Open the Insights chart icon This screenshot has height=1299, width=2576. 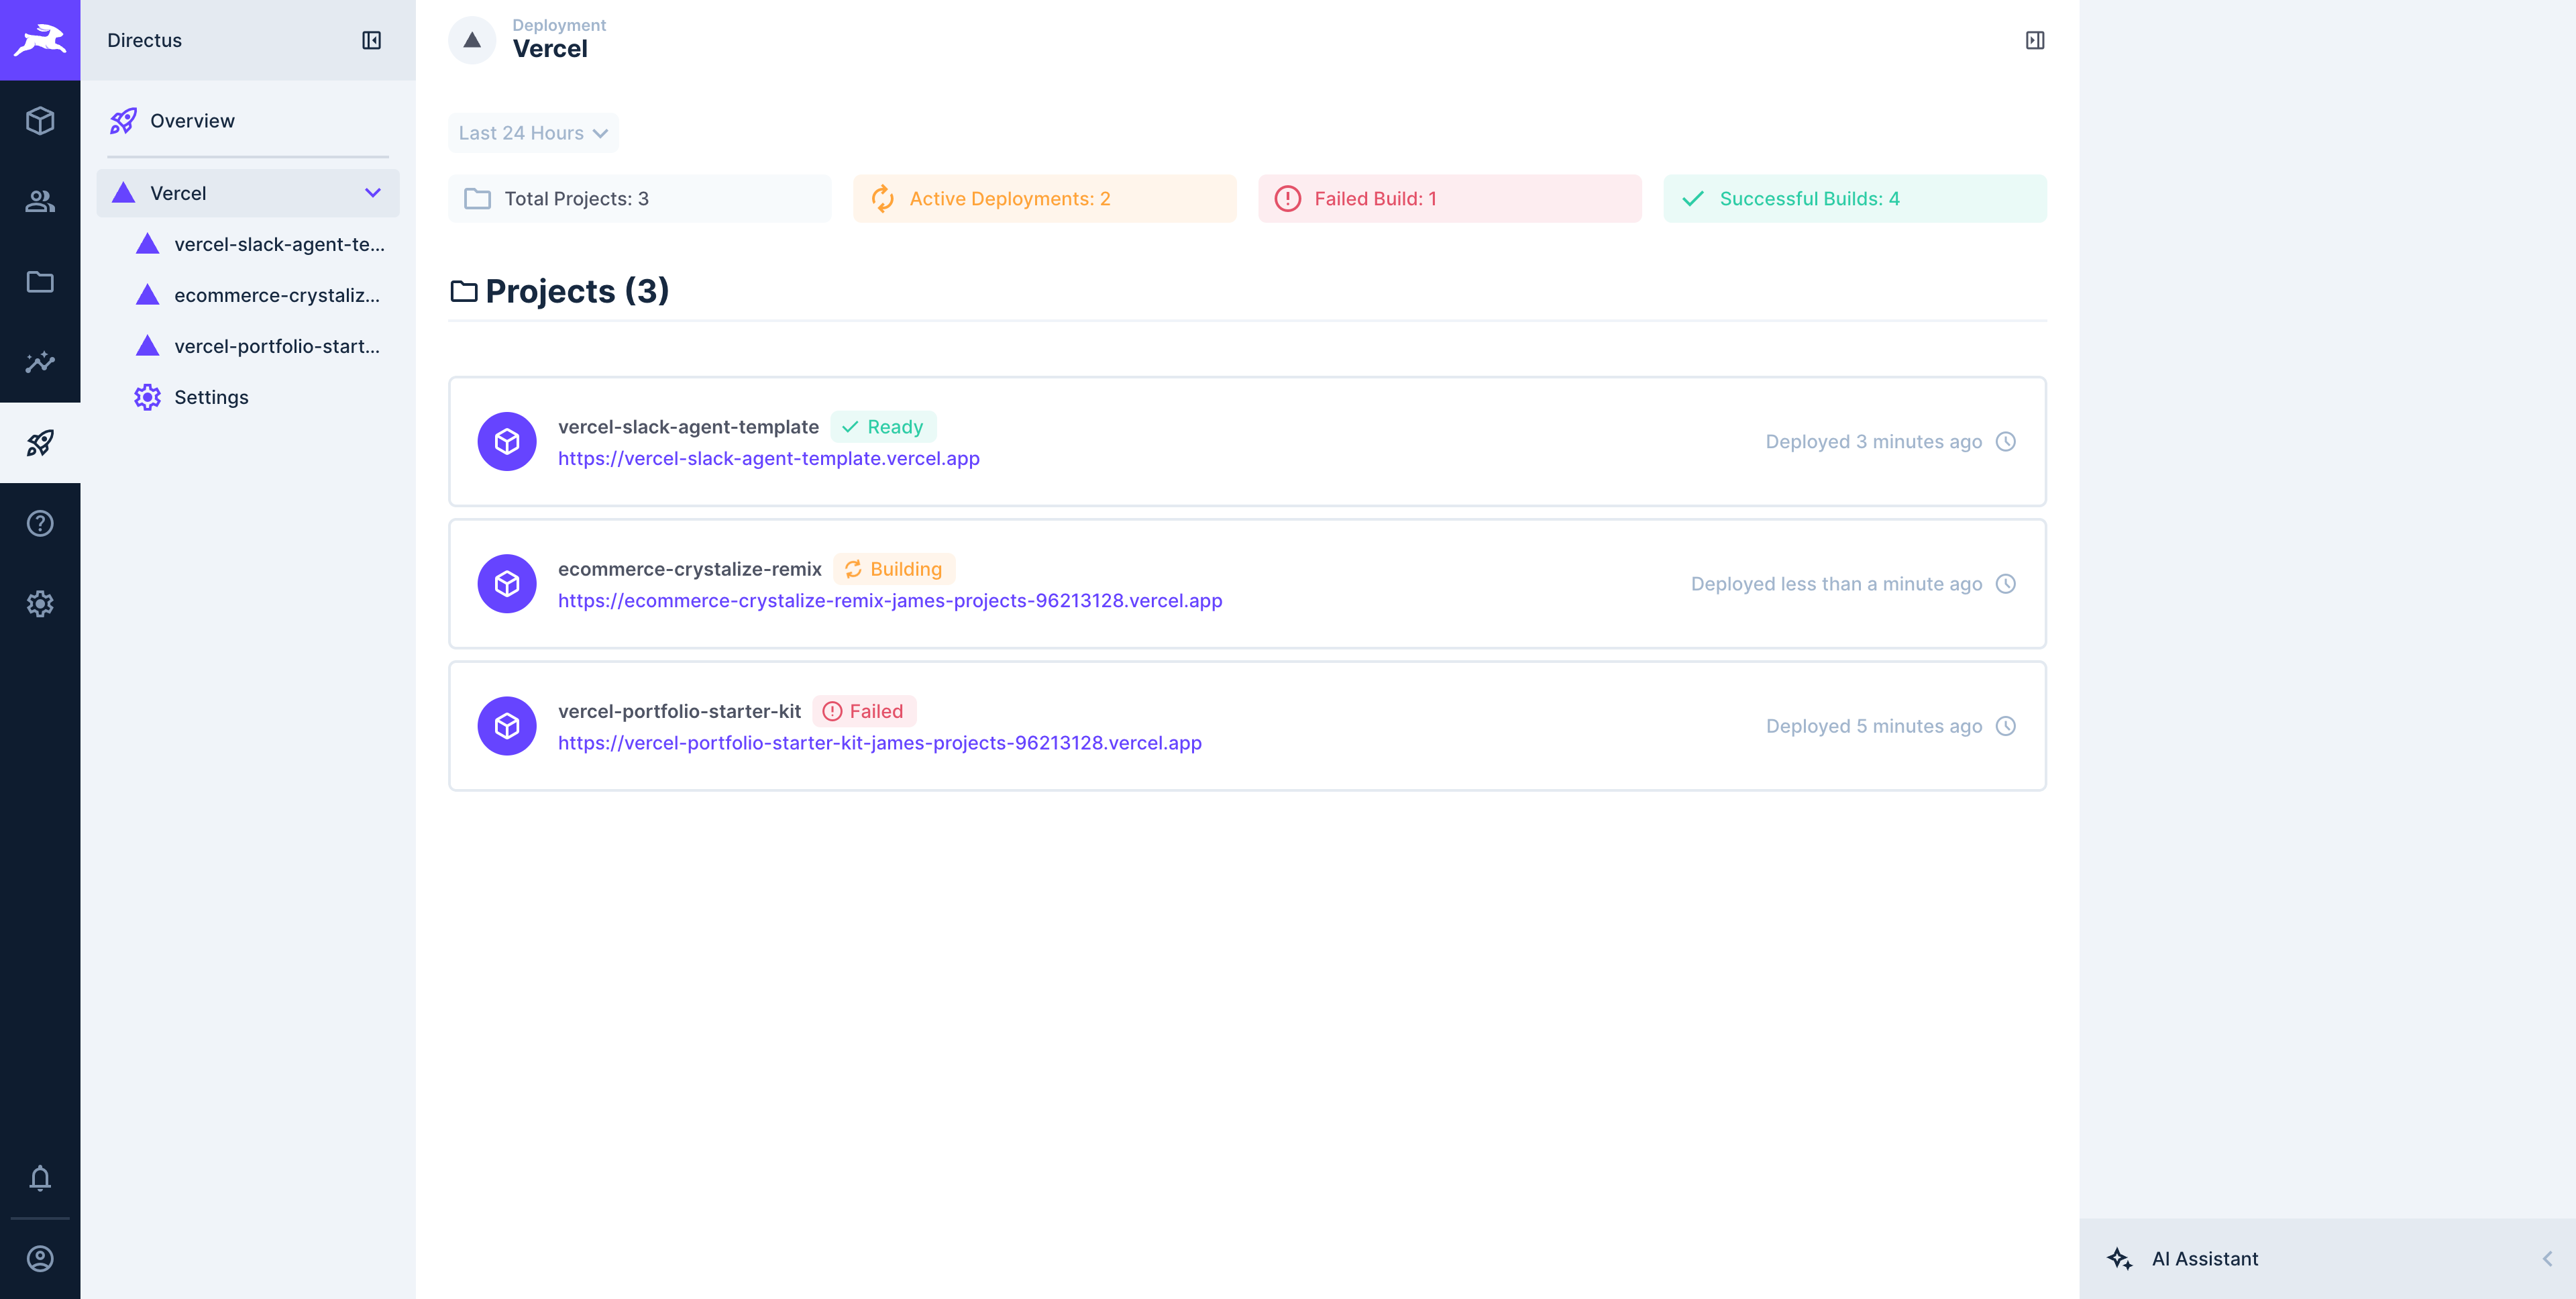coord(40,362)
